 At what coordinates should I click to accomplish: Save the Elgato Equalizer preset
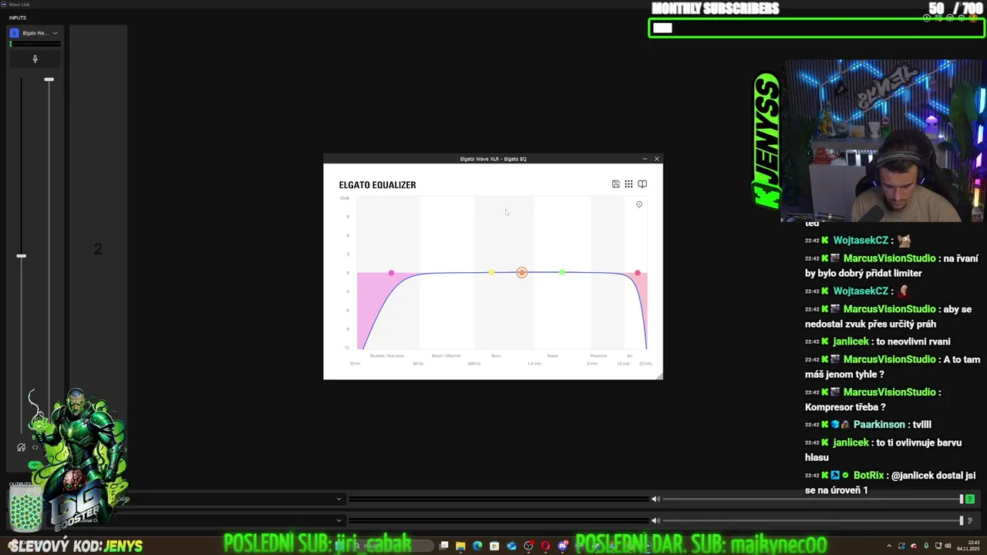tap(615, 184)
